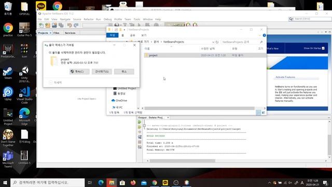The width and height of the screenshot is (332, 187).
Task: Collapse the maven-clean-plugin output fold
Action: coord(144,126)
